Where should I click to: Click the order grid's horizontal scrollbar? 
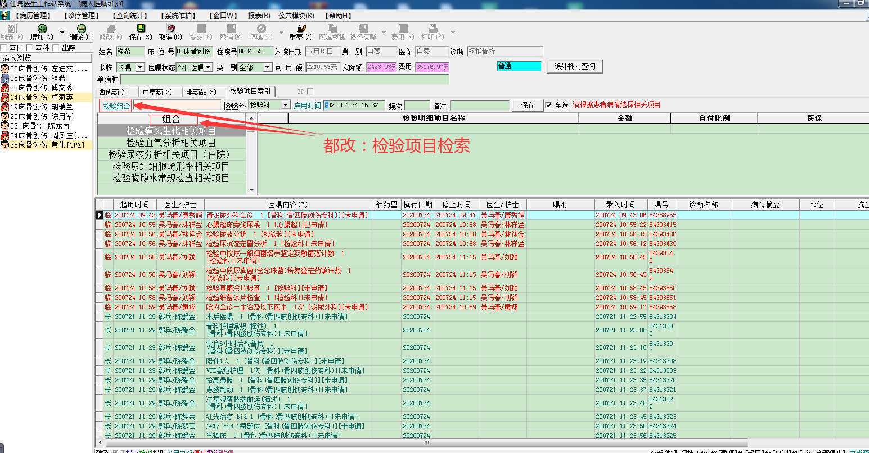(426, 442)
